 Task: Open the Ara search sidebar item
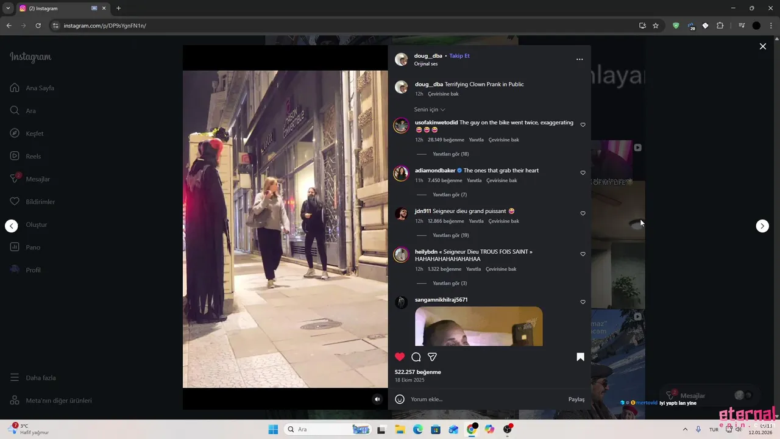tap(23, 111)
